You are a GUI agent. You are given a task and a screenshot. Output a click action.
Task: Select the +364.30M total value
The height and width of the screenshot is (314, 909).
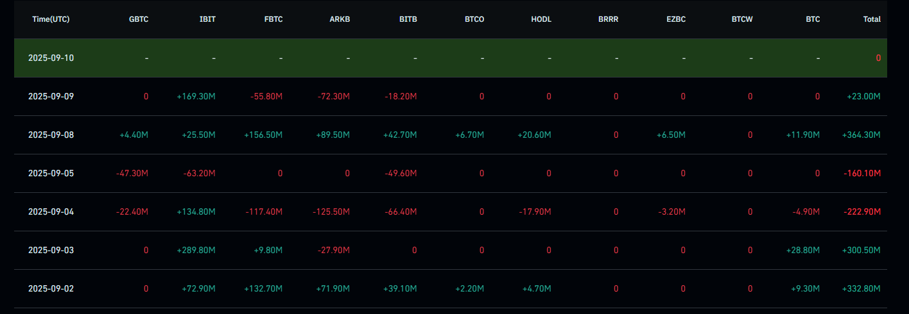click(861, 135)
